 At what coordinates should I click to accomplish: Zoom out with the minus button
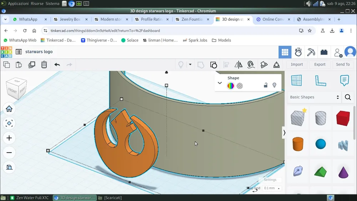(x=9, y=153)
